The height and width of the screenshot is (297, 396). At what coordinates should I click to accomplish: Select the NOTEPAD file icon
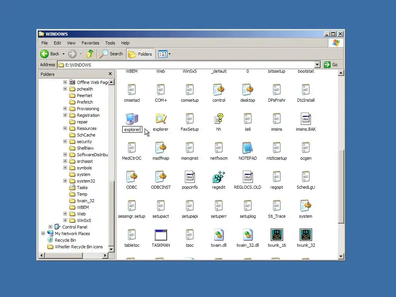pos(247,148)
